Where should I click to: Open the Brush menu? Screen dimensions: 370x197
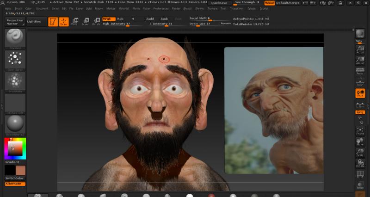click(x=18, y=9)
